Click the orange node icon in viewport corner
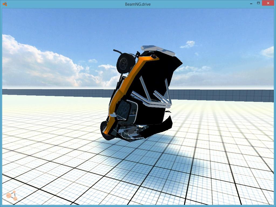Screen dimensions: 276x207 pos(12,196)
